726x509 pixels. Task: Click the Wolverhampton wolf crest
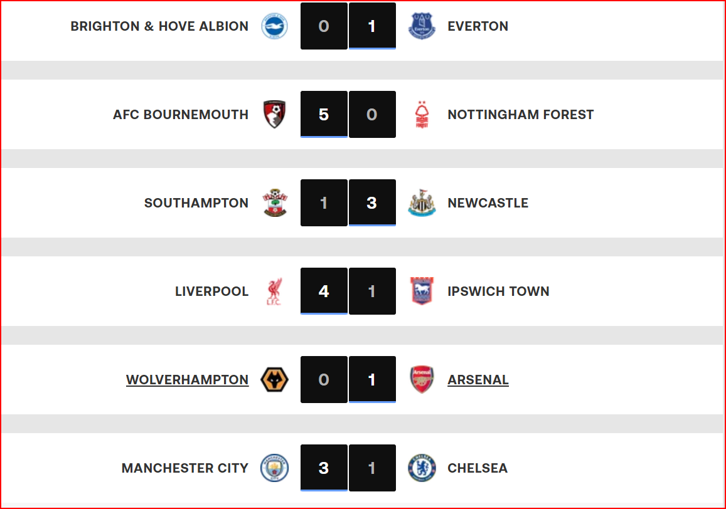click(274, 380)
